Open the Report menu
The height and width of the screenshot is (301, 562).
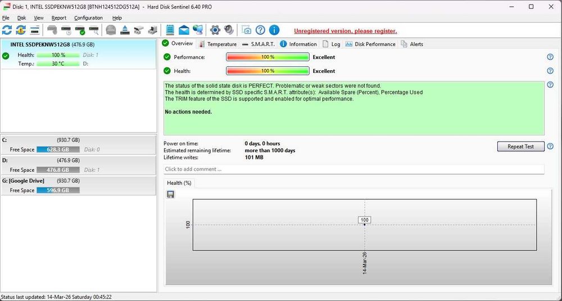(x=59, y=18)
